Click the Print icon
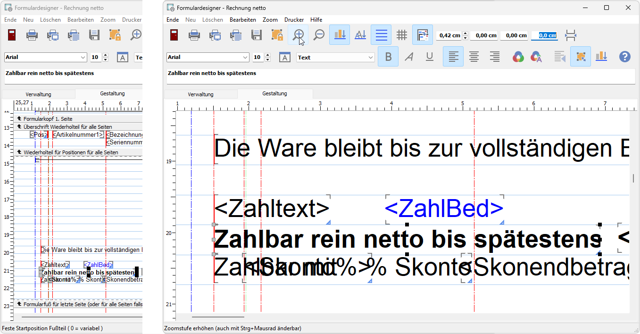640x334 pixels. coord(194,35)
